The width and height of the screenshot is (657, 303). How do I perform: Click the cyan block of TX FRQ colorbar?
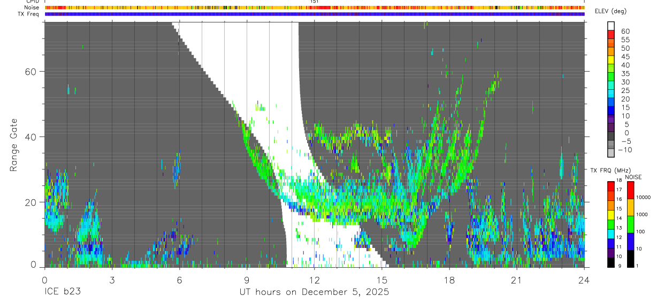coord(611,234)
